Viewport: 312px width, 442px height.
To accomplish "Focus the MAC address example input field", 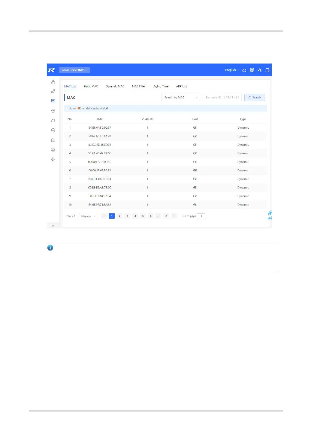I will coord(222,97).
